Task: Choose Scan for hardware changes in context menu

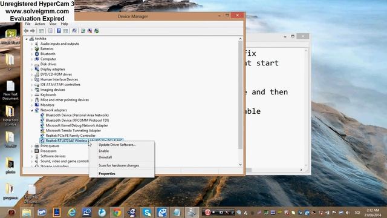Action: tap(122, 165)
